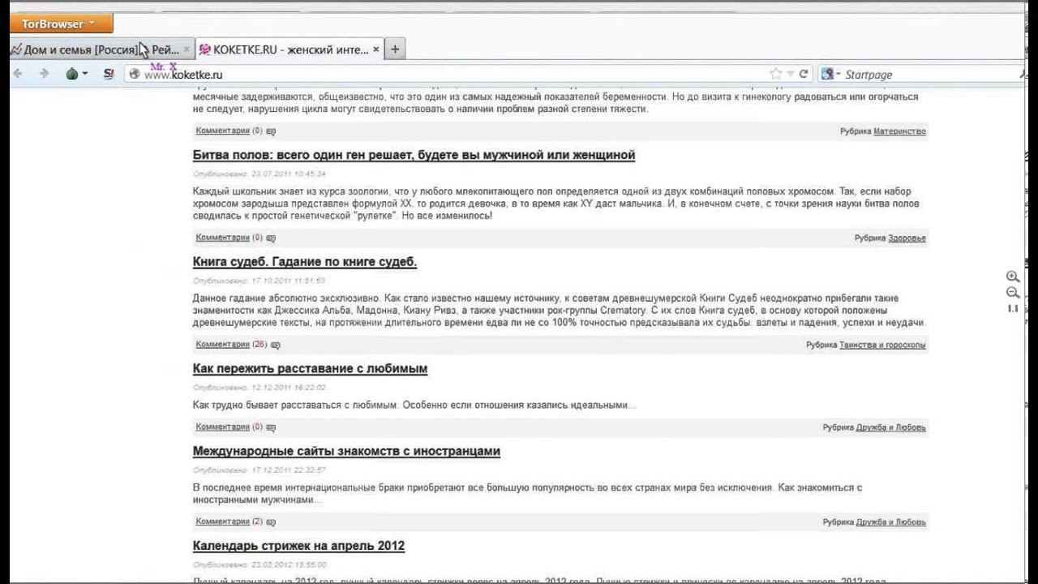The image size is (1038, 584).
Task: Open a new tab with plus button
Action: click(395, 49)
